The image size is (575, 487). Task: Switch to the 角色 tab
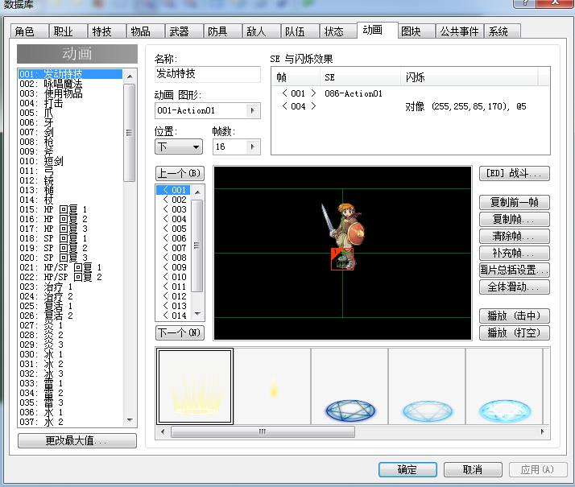click(29, 31)
